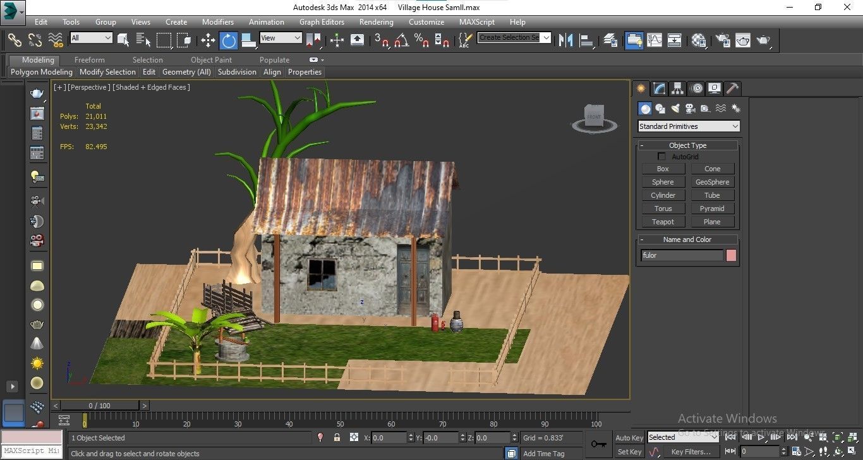Viewport: 863px width, 460px height.
Task: Activate the Select and Move tool
Action: pyautogui.click(x=208, y=40)
